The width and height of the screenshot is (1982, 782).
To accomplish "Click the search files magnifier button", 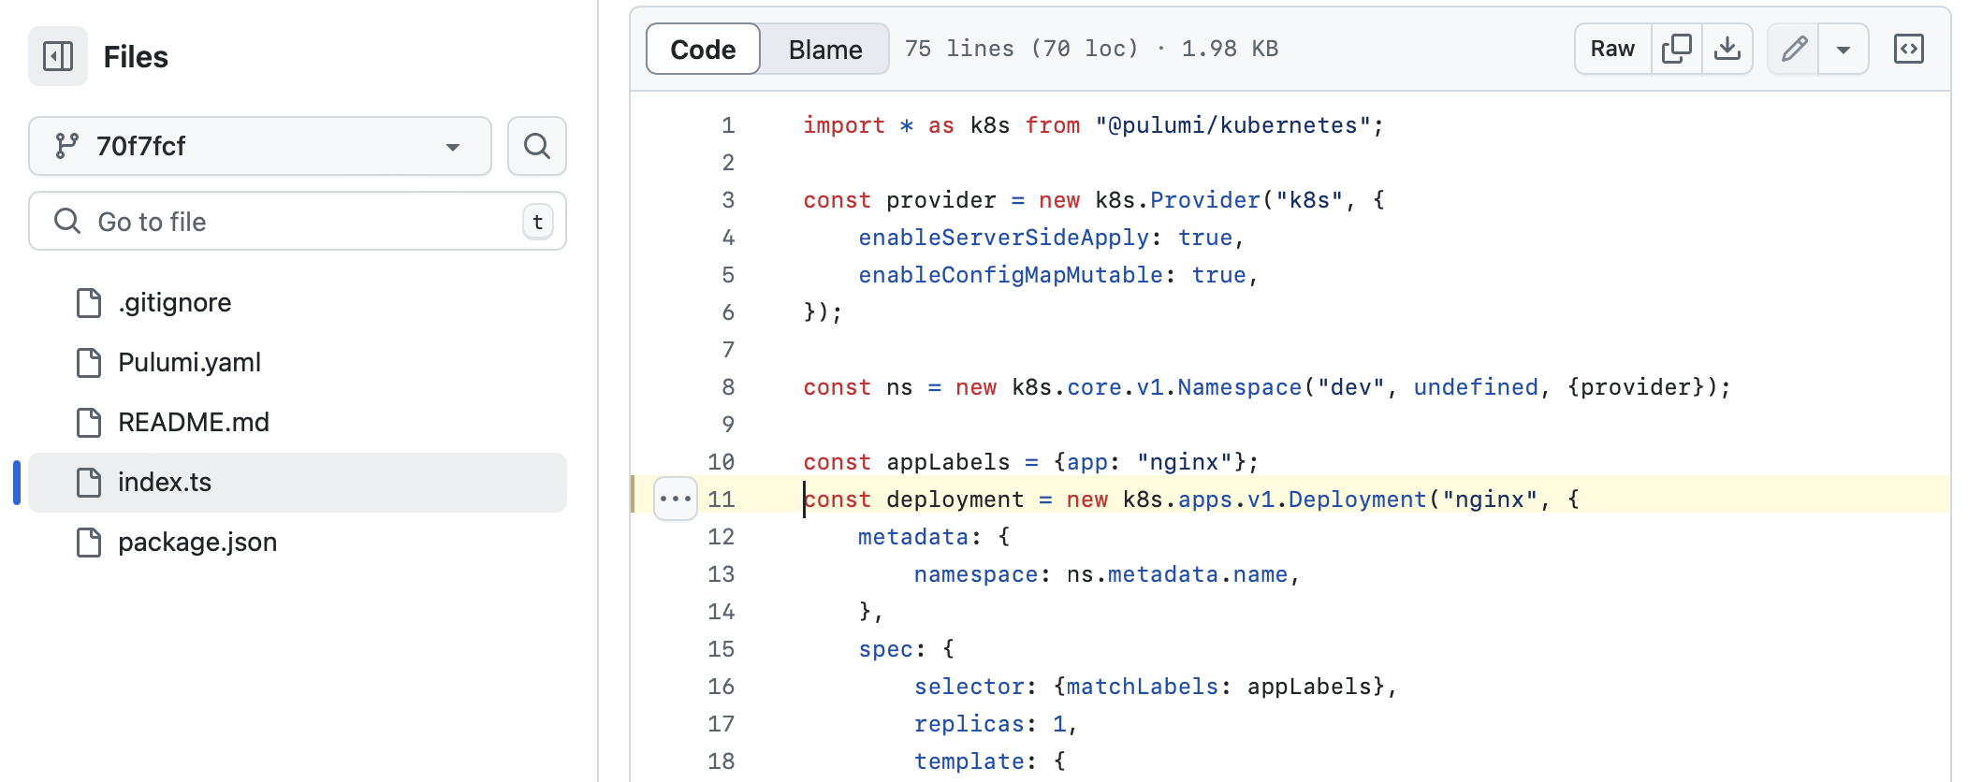I will click(x=537, y=146).
